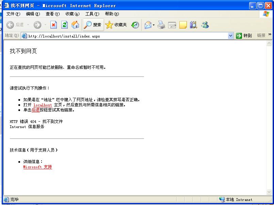Screen dimensions: 274x205
Task: Click the address URL input field
Action: pyautogui.click(x=128, y=36)
